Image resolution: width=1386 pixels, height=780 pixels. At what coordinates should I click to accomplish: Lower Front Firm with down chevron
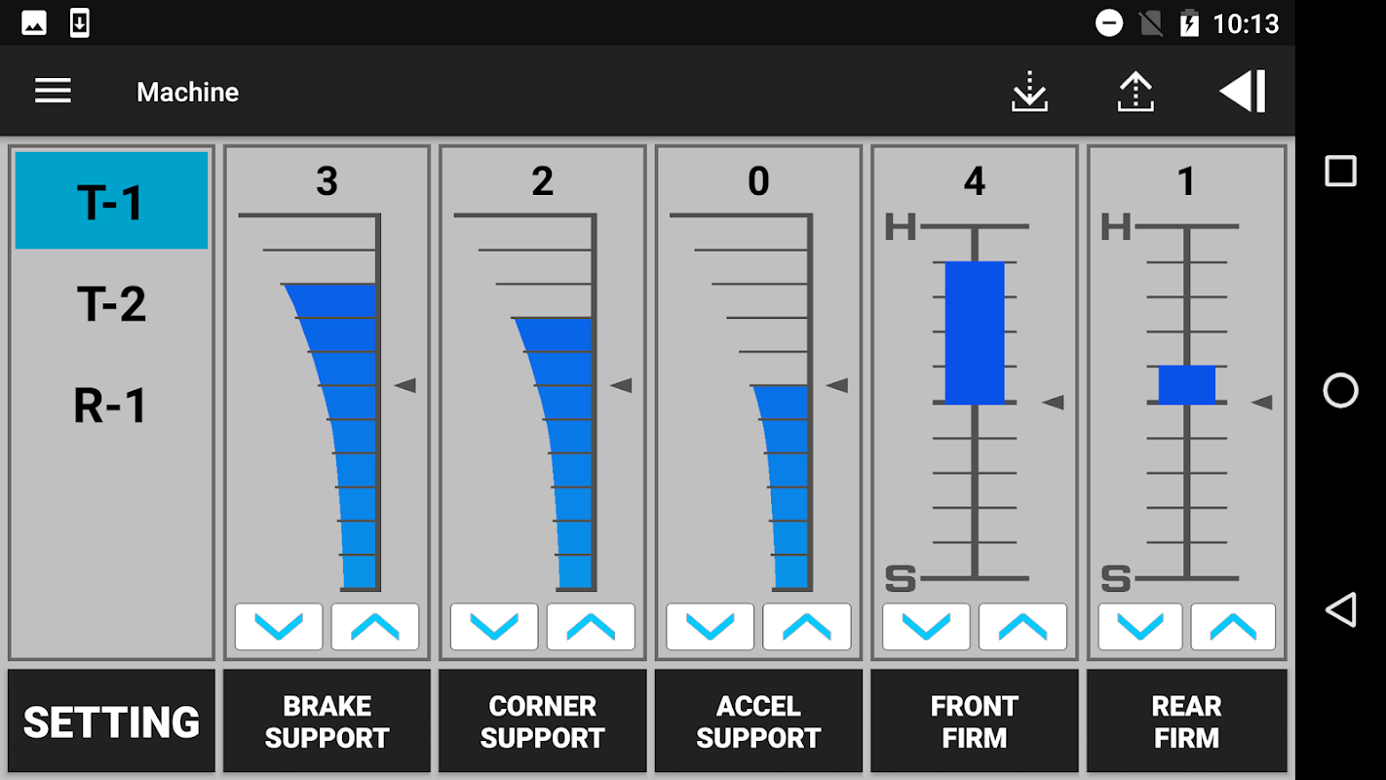(x=926, y=627)
